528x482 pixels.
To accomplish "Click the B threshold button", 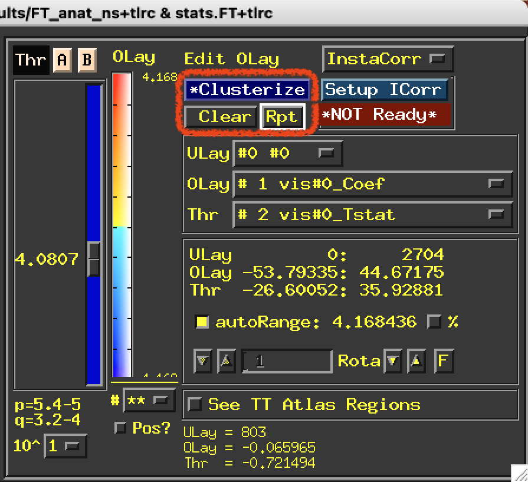I will 87,60.
